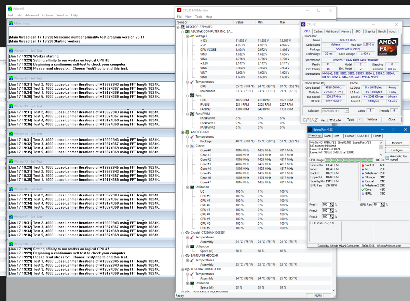Open the Test menu in Prime95

point(11,15)
